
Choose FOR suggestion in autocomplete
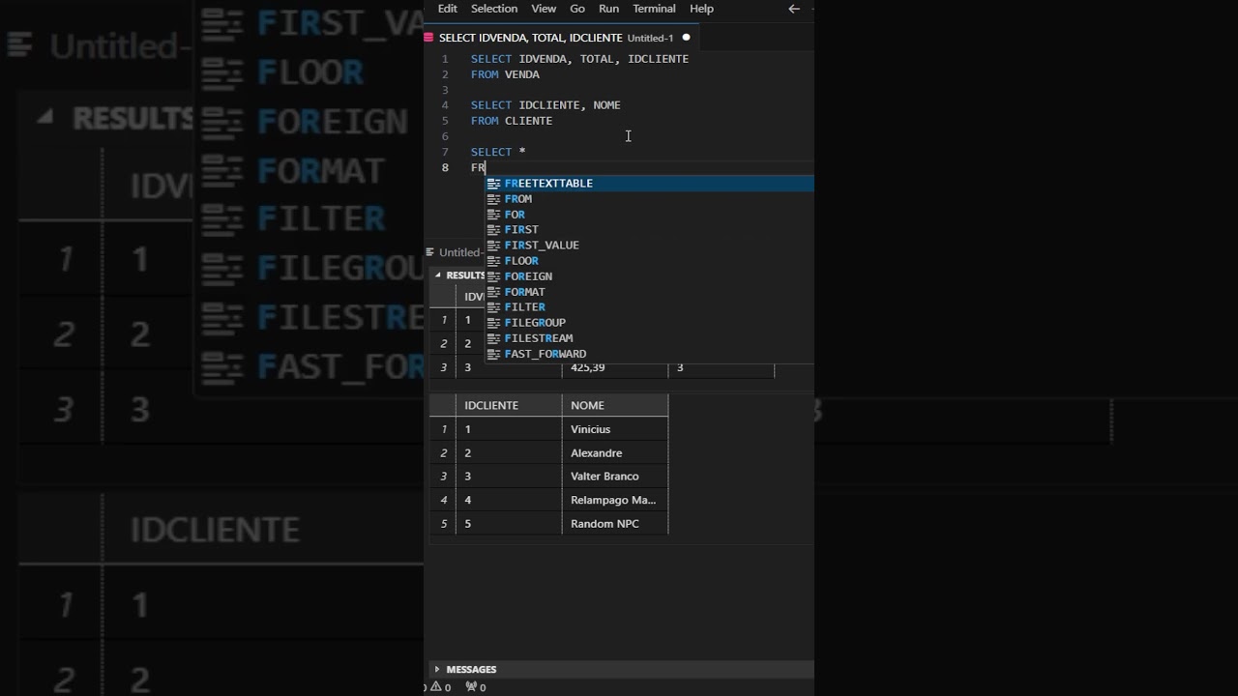tap(649, 215)
